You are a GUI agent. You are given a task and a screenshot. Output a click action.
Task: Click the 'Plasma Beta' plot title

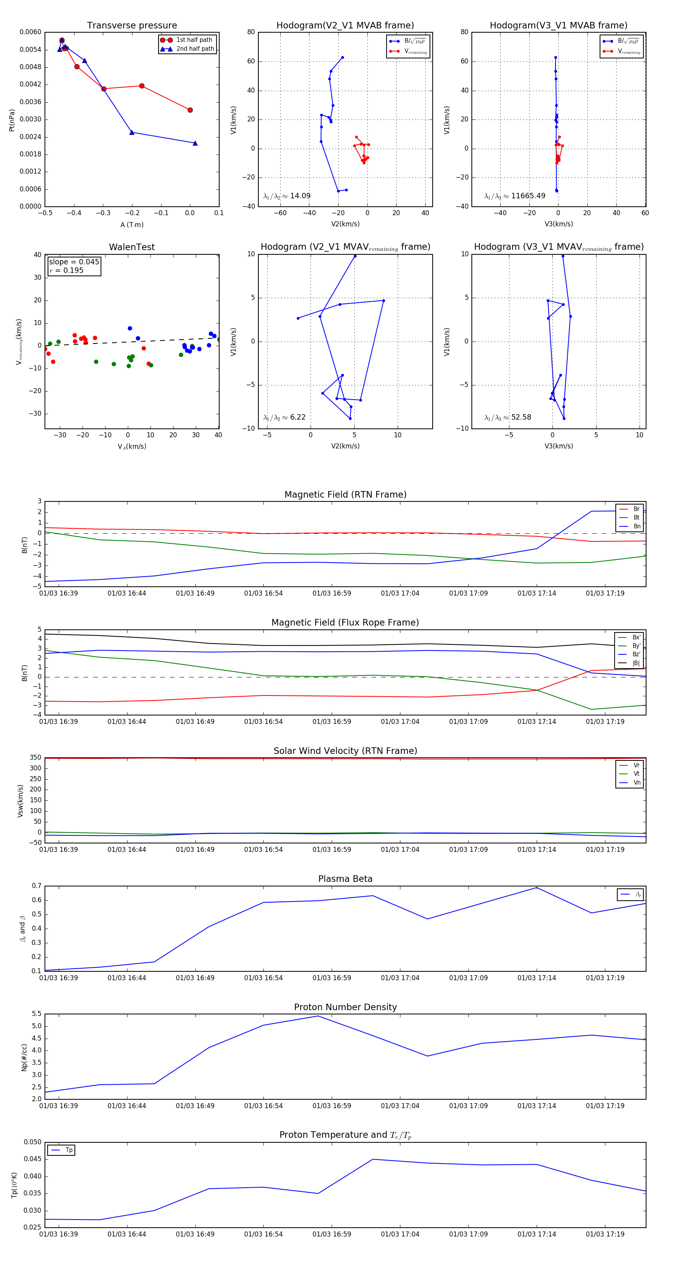345,879
